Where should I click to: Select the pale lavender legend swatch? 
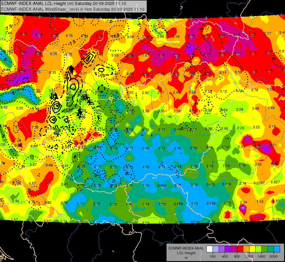pos(216,249)
